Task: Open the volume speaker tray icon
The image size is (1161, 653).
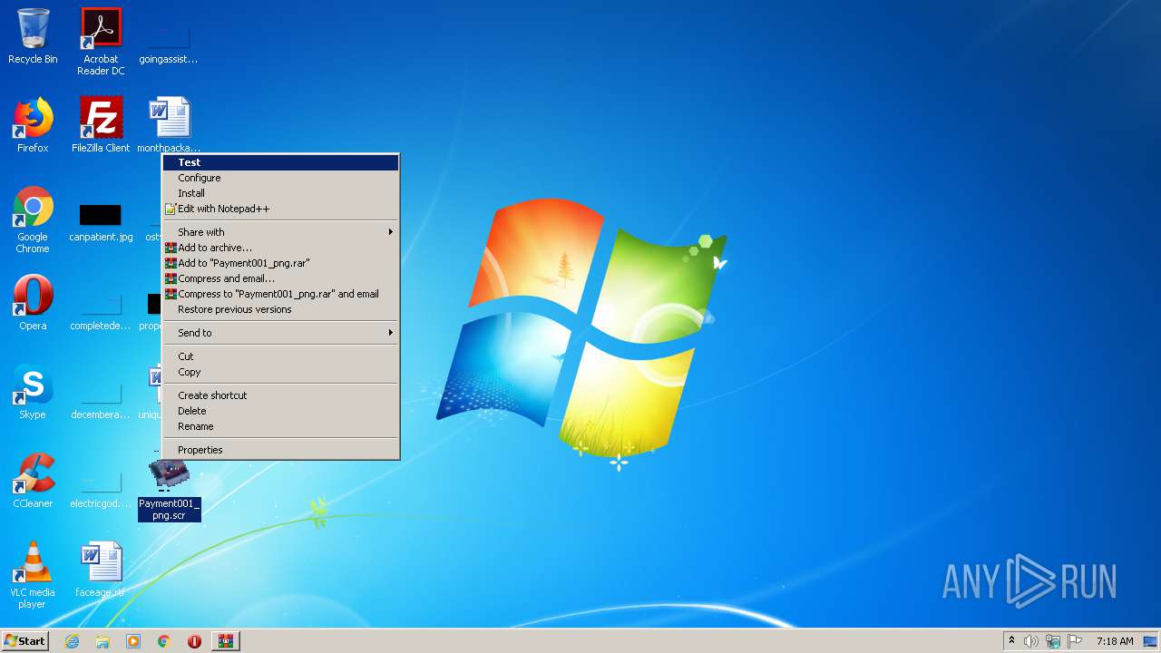Action: [1031, 641]
